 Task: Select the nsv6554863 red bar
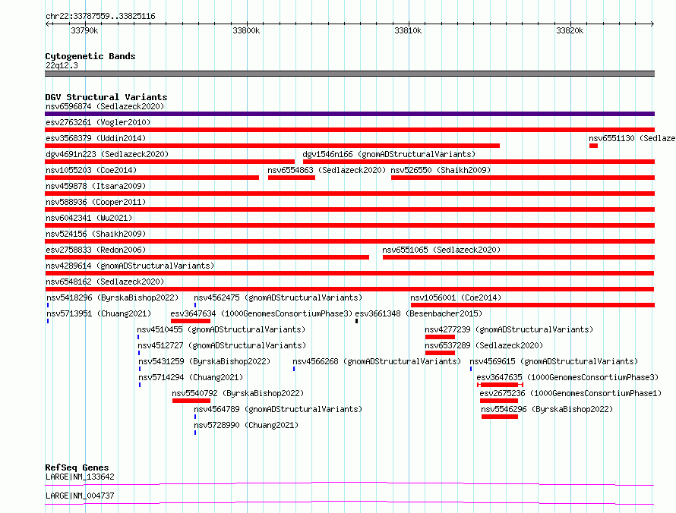coord(292,178)
